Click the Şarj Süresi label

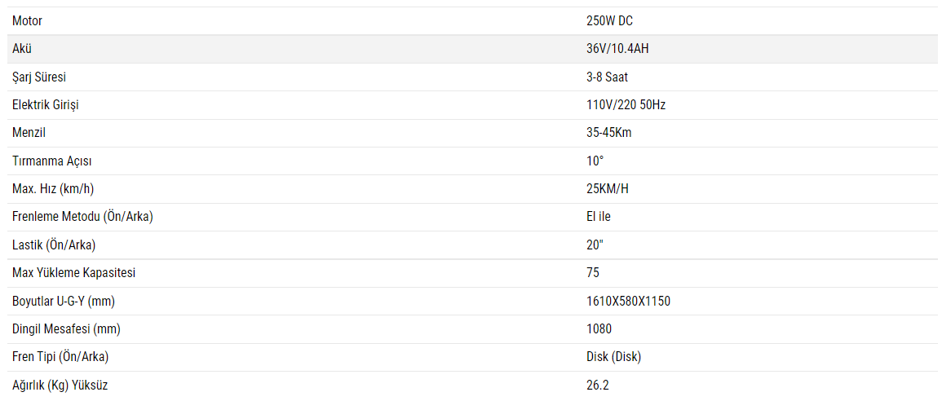(39, 77)
